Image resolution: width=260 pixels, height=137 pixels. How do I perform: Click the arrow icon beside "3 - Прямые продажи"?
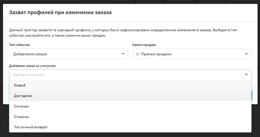[x=246, y=54]
